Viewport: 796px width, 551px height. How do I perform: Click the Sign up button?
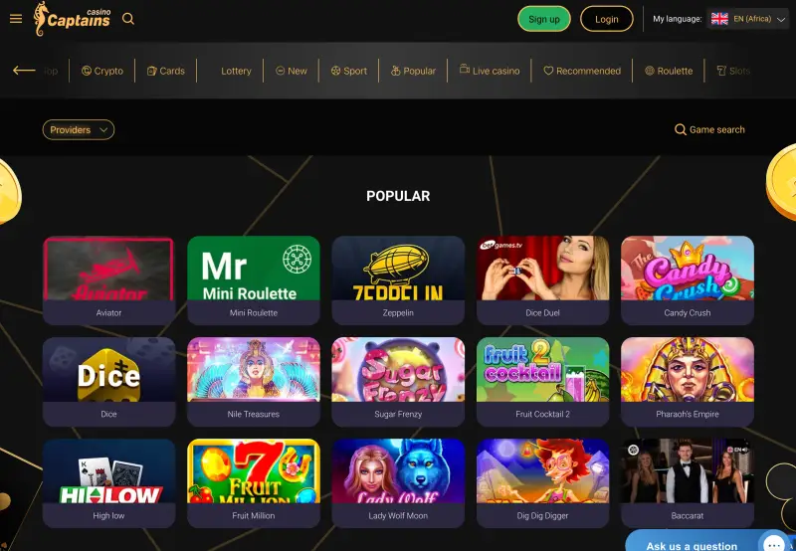pyautogui.click(x=544, y=19)
